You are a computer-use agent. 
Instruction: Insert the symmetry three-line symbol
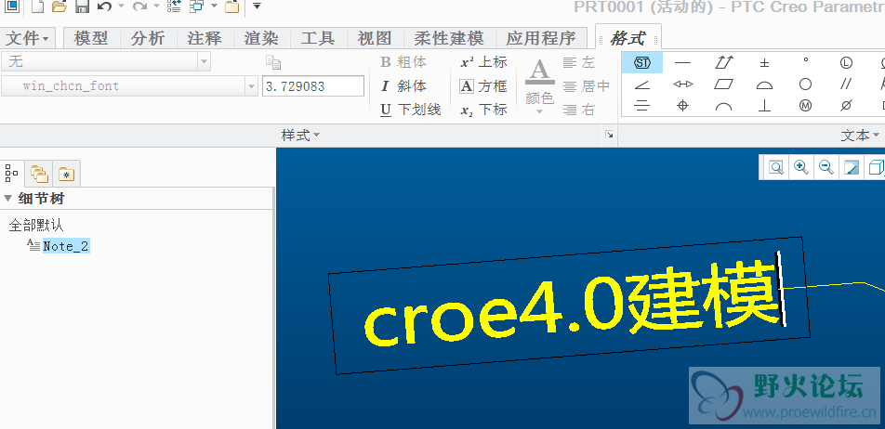coord(642,106)
